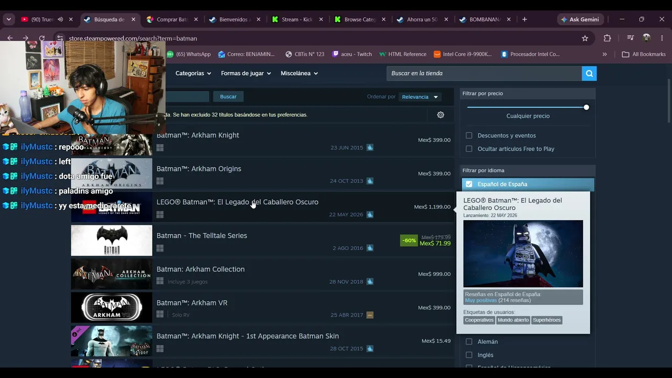Open Batman - The Telltale Series link
The height and width of the screenshot is (378, 672).
(x=202, y=236)
